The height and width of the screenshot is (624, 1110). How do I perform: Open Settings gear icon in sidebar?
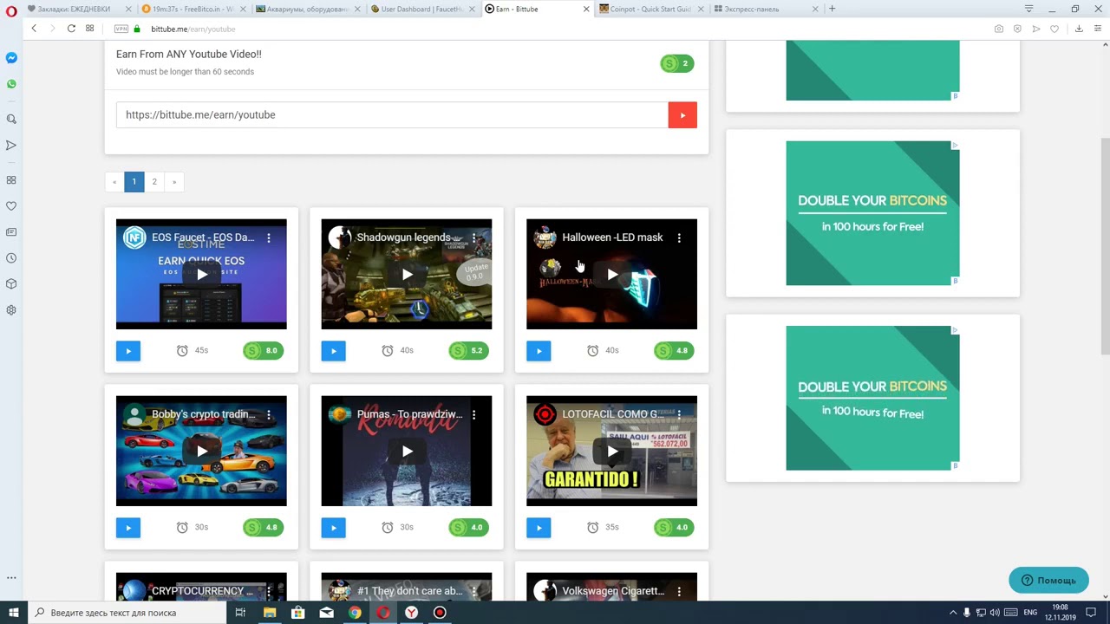click(11, 310)
